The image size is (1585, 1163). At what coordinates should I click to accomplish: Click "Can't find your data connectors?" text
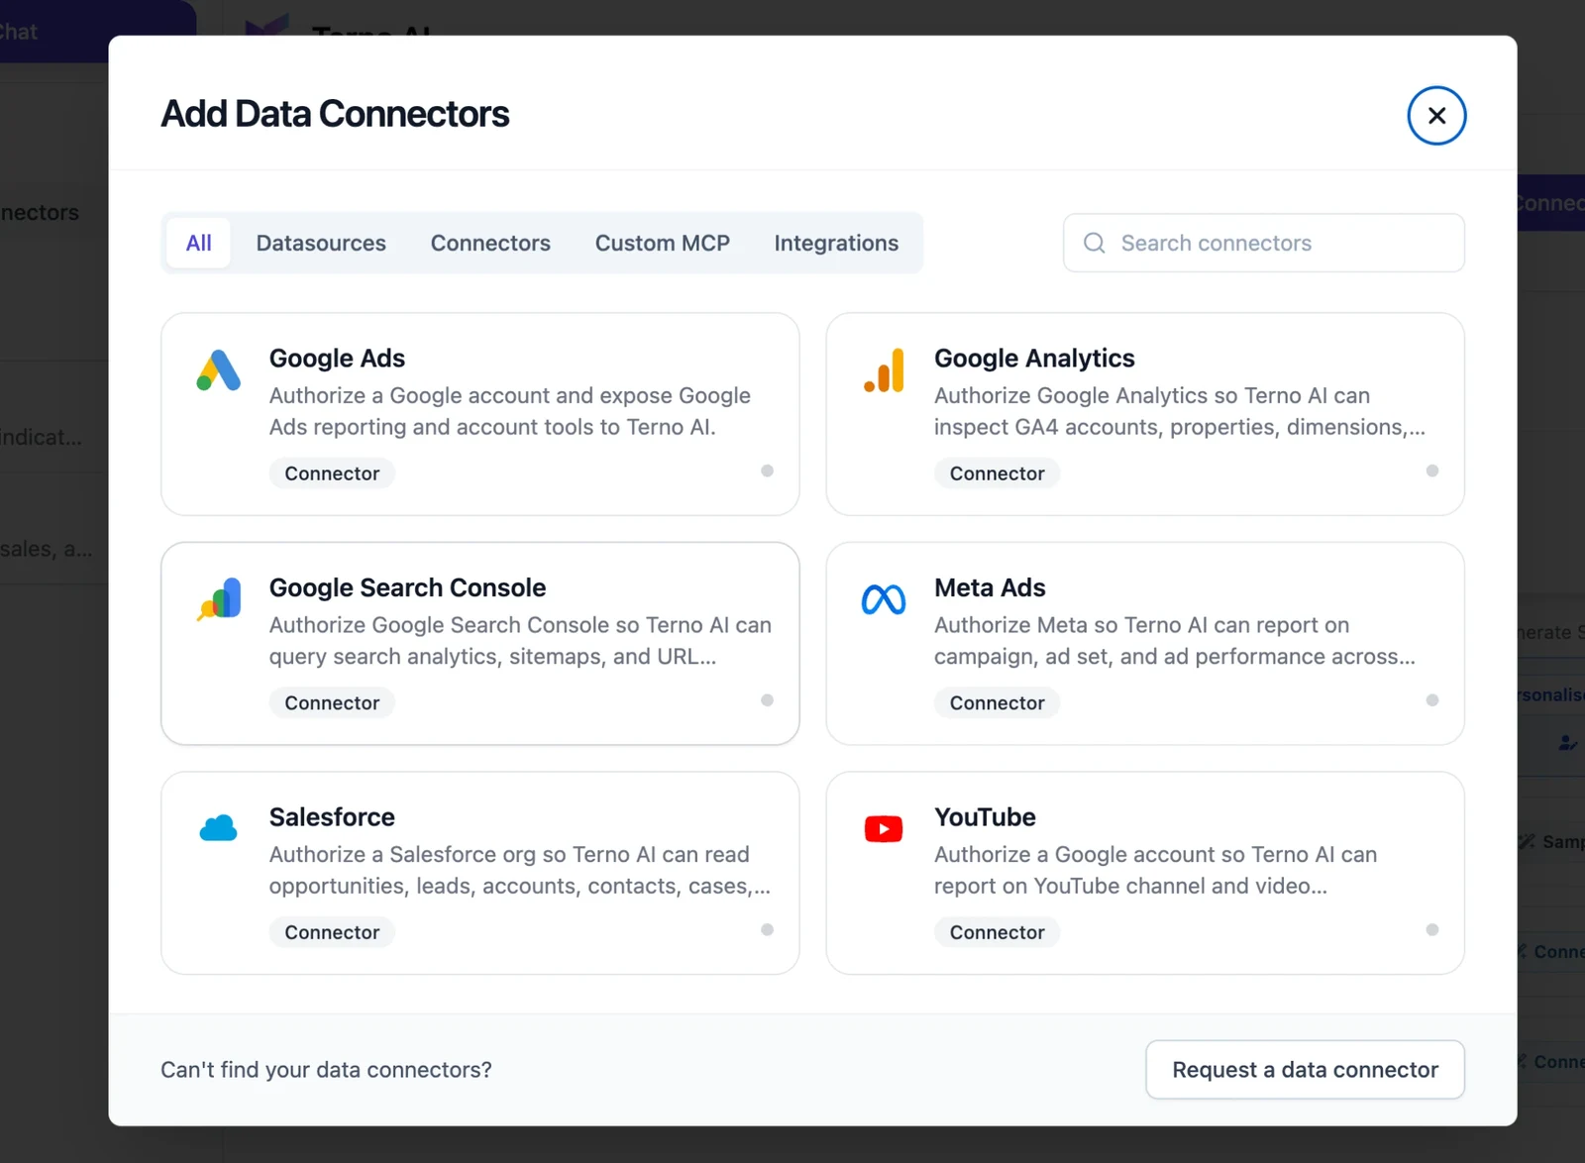[326, 1070]
